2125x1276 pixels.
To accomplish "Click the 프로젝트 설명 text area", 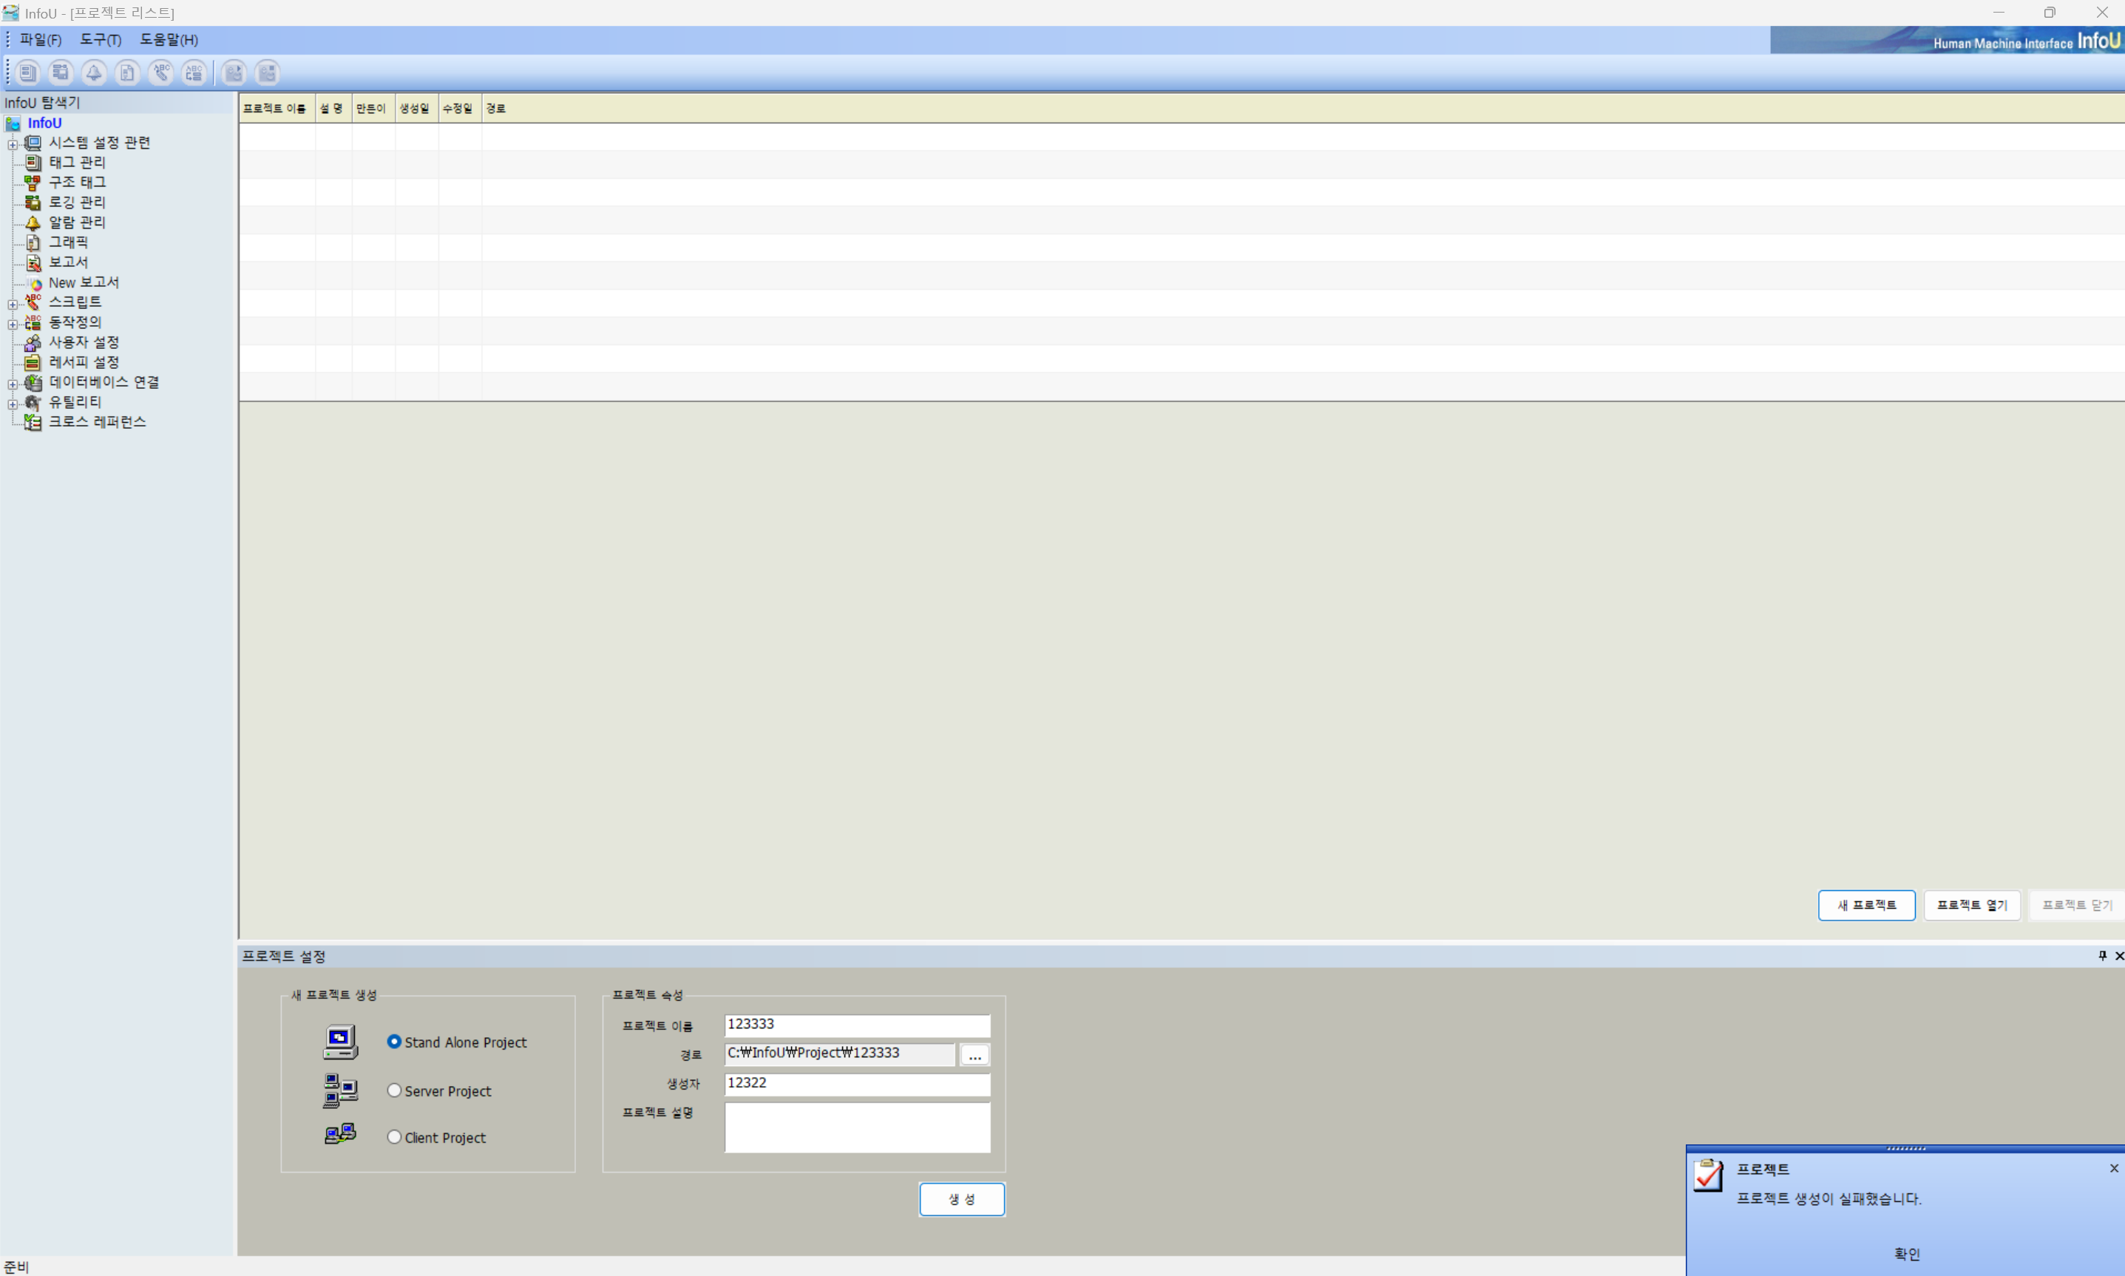I will 858,1127.
